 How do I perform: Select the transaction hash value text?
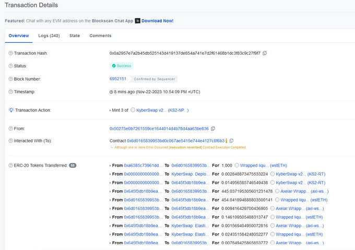click(x=185, y=53)
